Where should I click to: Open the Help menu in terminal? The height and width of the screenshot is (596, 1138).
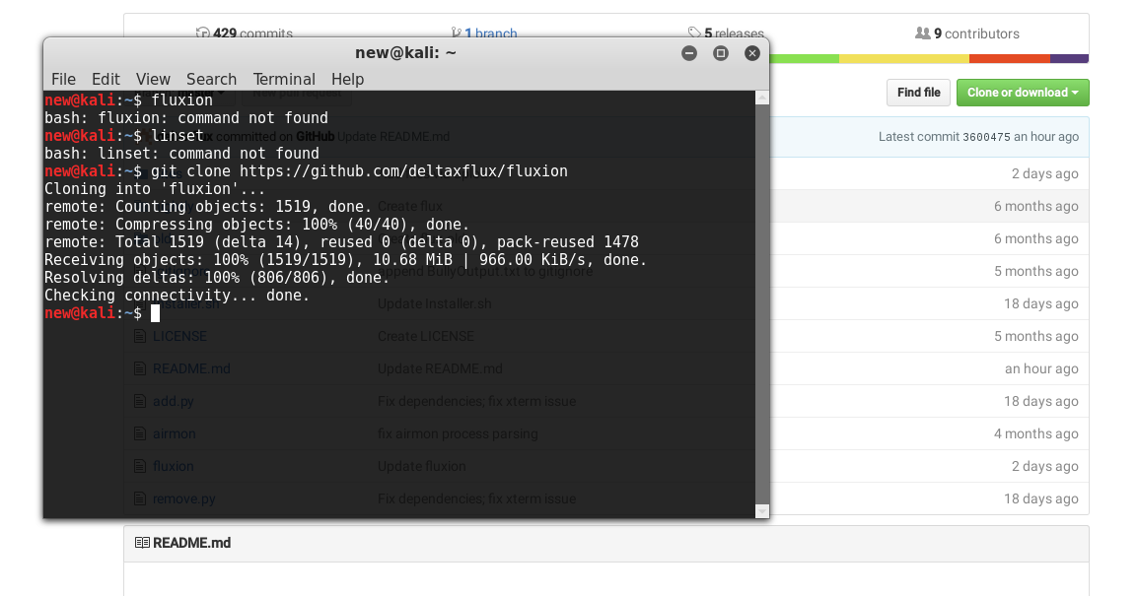coord(348,79)
